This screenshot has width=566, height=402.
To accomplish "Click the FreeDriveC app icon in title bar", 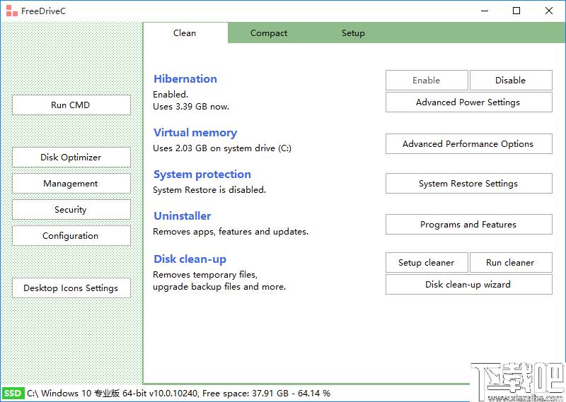I will click(x=12, y=11).
